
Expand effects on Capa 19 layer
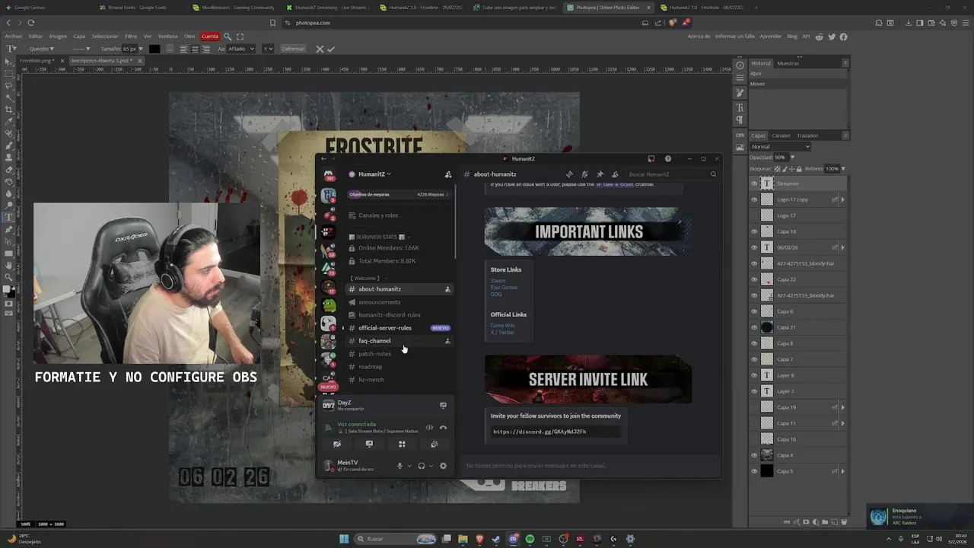(842, 407)
